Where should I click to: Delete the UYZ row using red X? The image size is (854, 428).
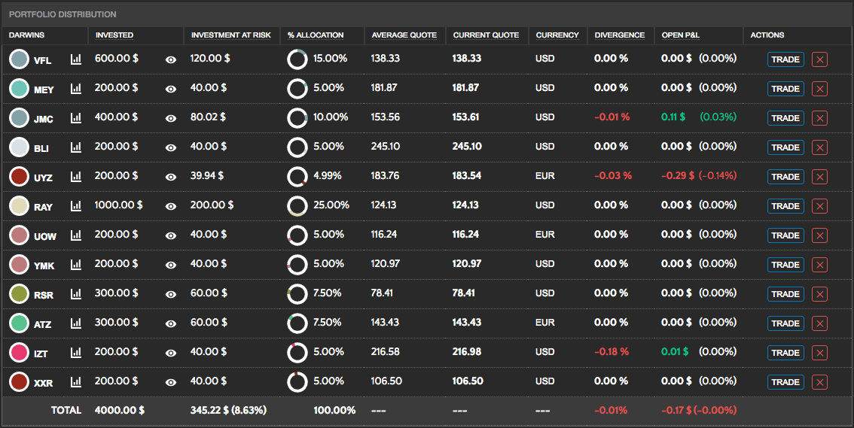[x=819, y=177]
